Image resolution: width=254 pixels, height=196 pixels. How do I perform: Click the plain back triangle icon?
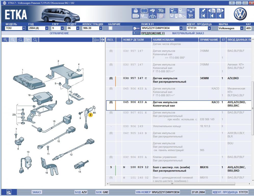click(220, 16)
